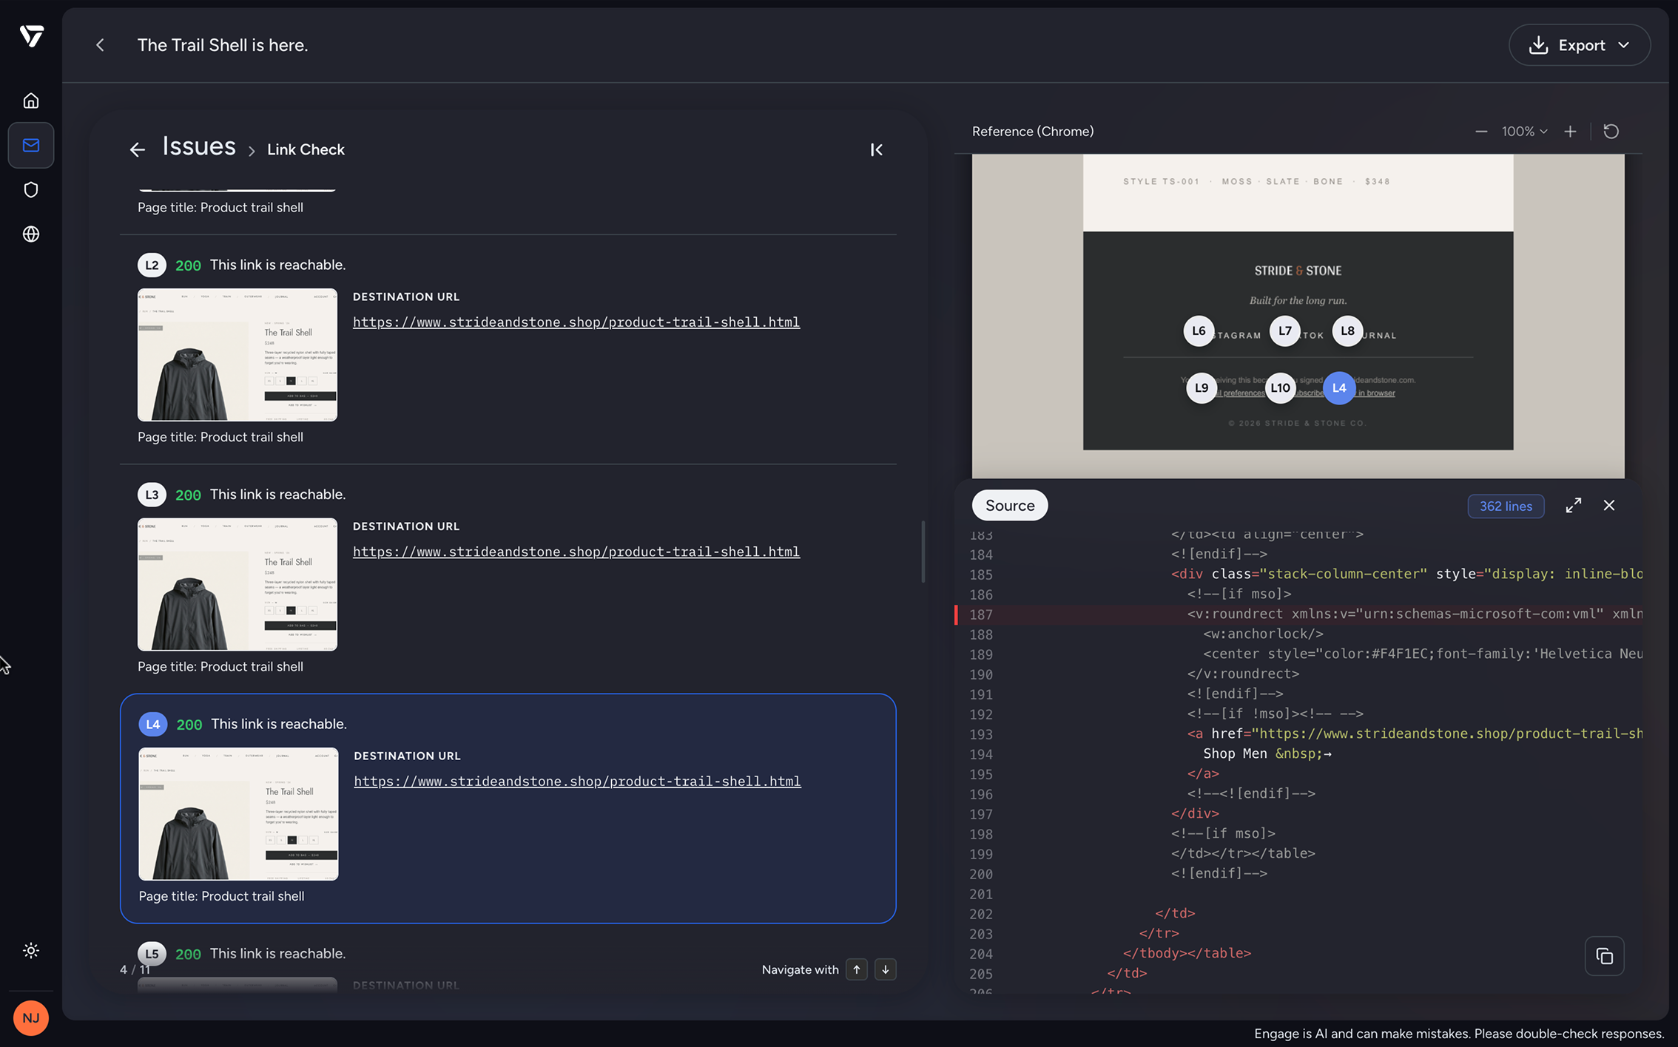Select the email envelope sidebar icon
Image resolution: width=1678 pixels, height=1047 pixels.
pyautogui.click(x=31, y=145)
